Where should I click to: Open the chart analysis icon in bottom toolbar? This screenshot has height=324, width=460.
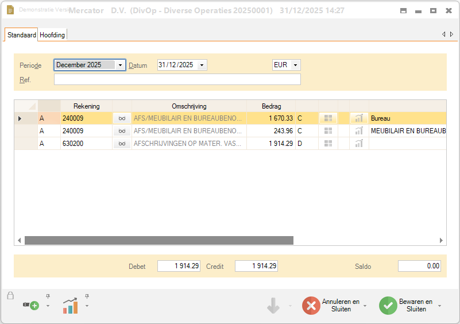(70, 306)
